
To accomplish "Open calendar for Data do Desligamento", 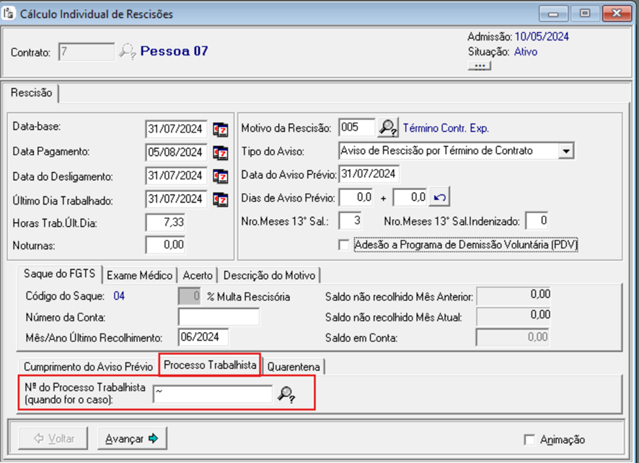I will pyautogui.click(x=220, y=176).
